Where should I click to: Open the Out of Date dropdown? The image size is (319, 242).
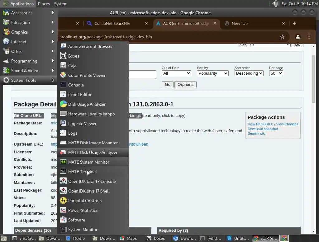click(x=176, y=73)
